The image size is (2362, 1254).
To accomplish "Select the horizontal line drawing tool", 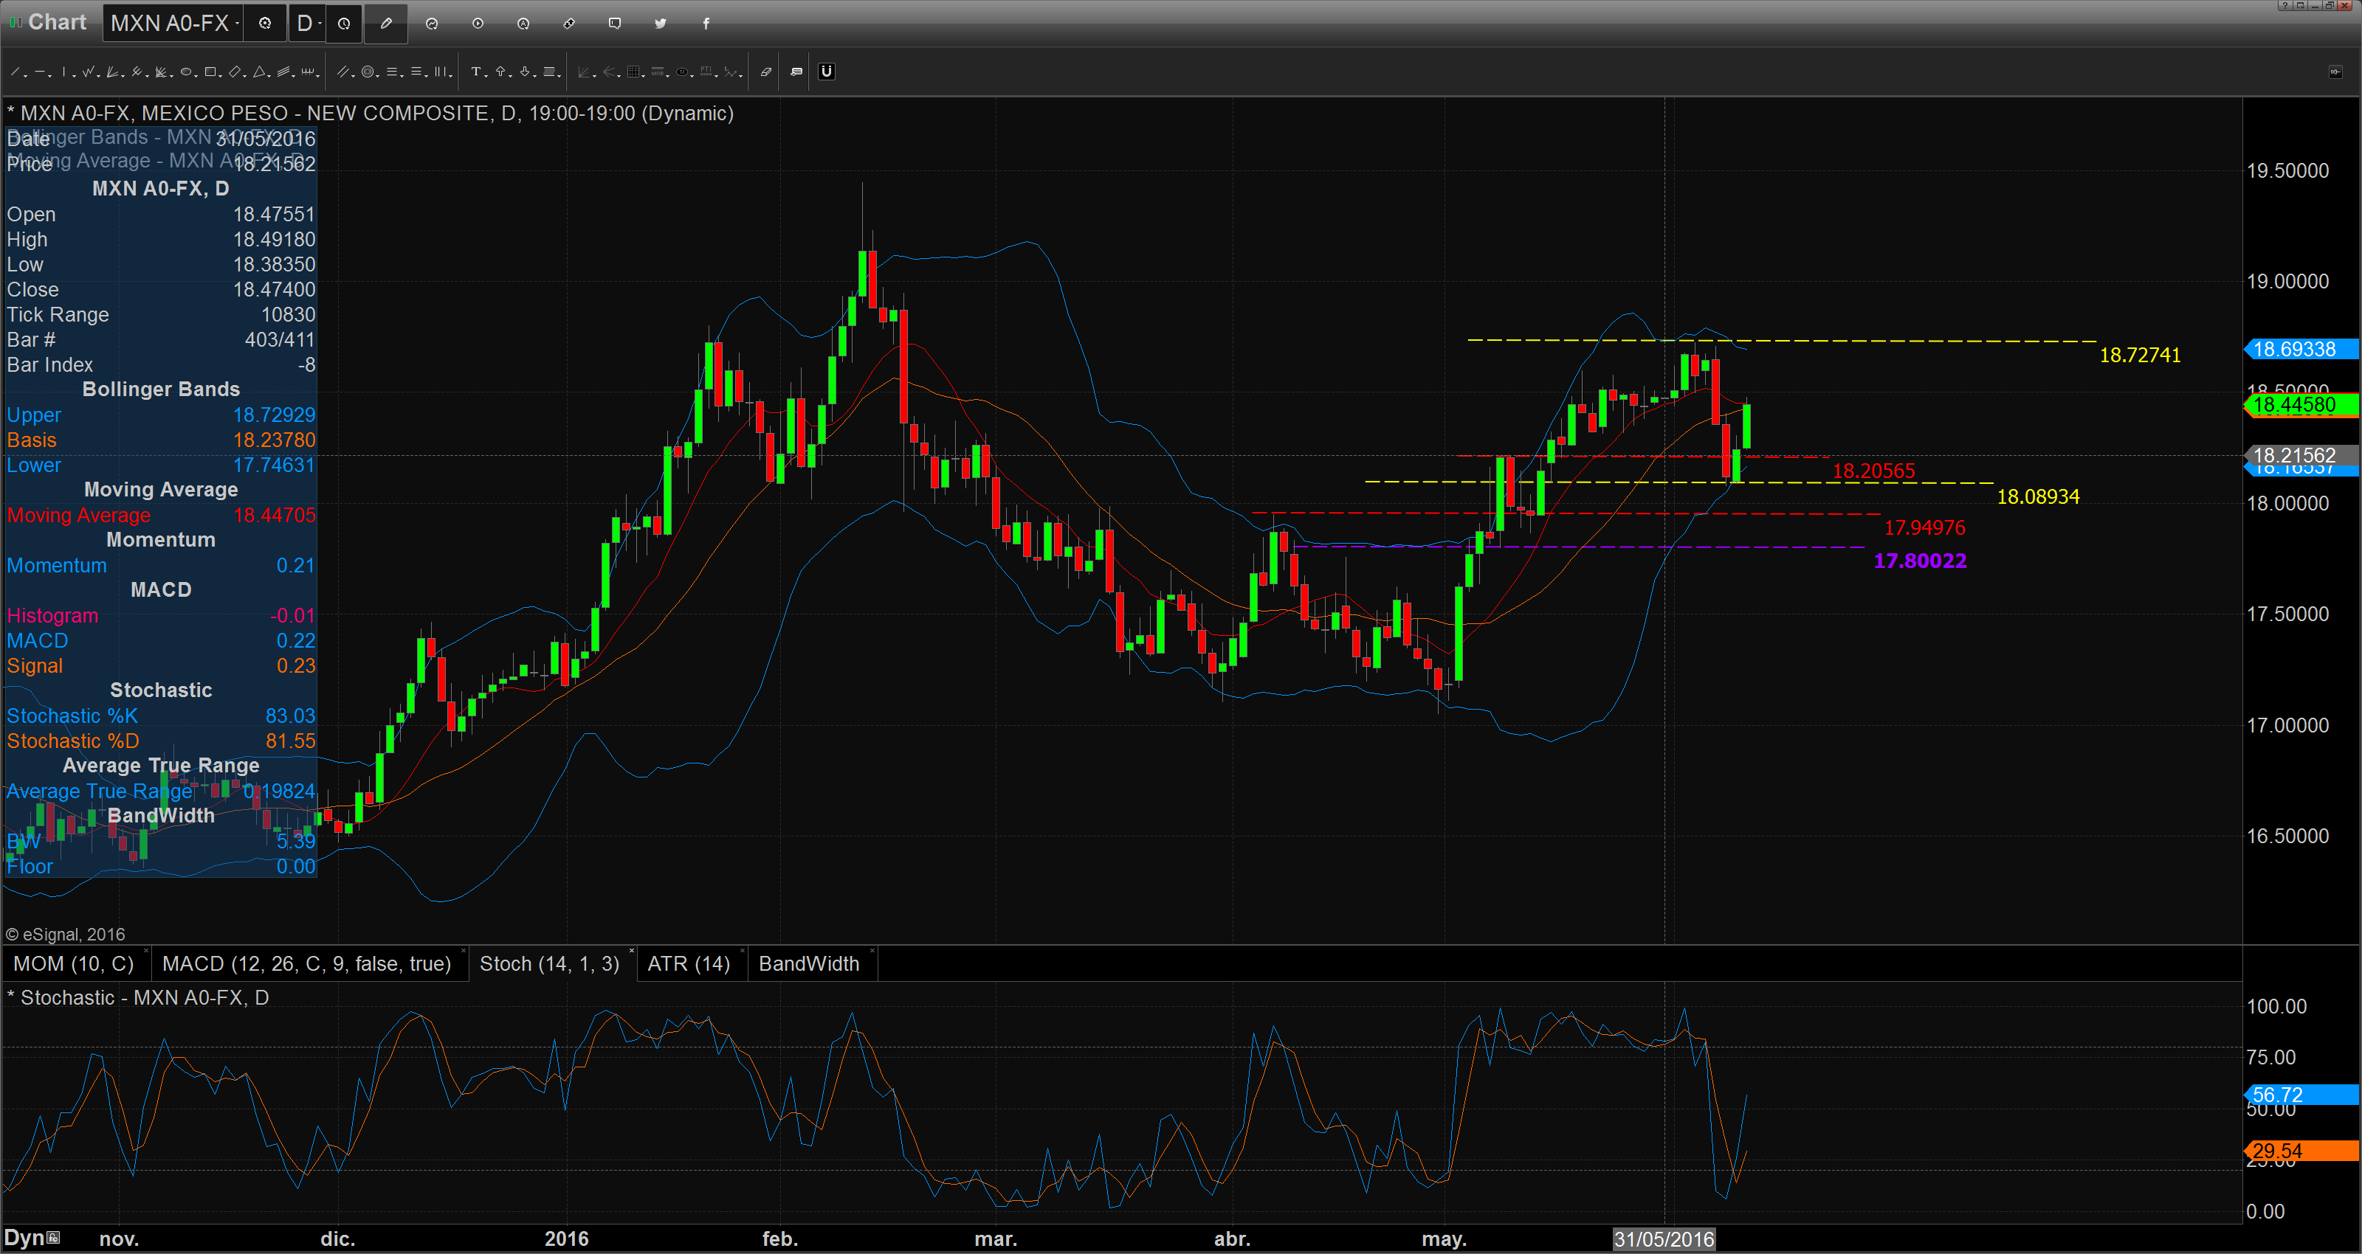I will tap(39, 72).
